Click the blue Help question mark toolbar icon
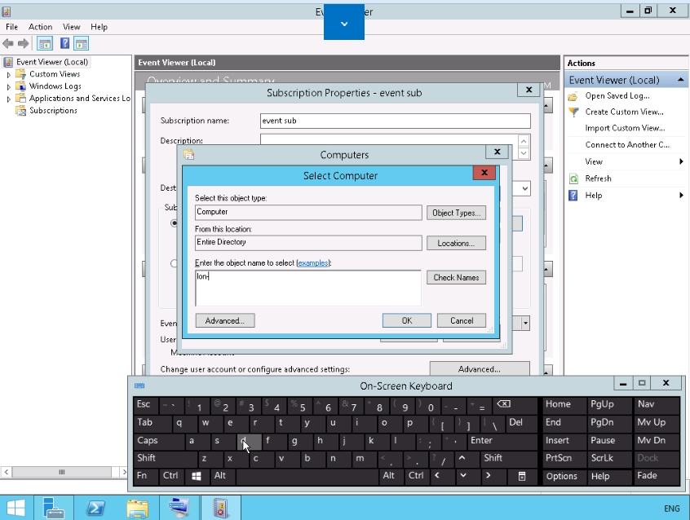Viewport: 690px width, 520px height. point(64,43)
